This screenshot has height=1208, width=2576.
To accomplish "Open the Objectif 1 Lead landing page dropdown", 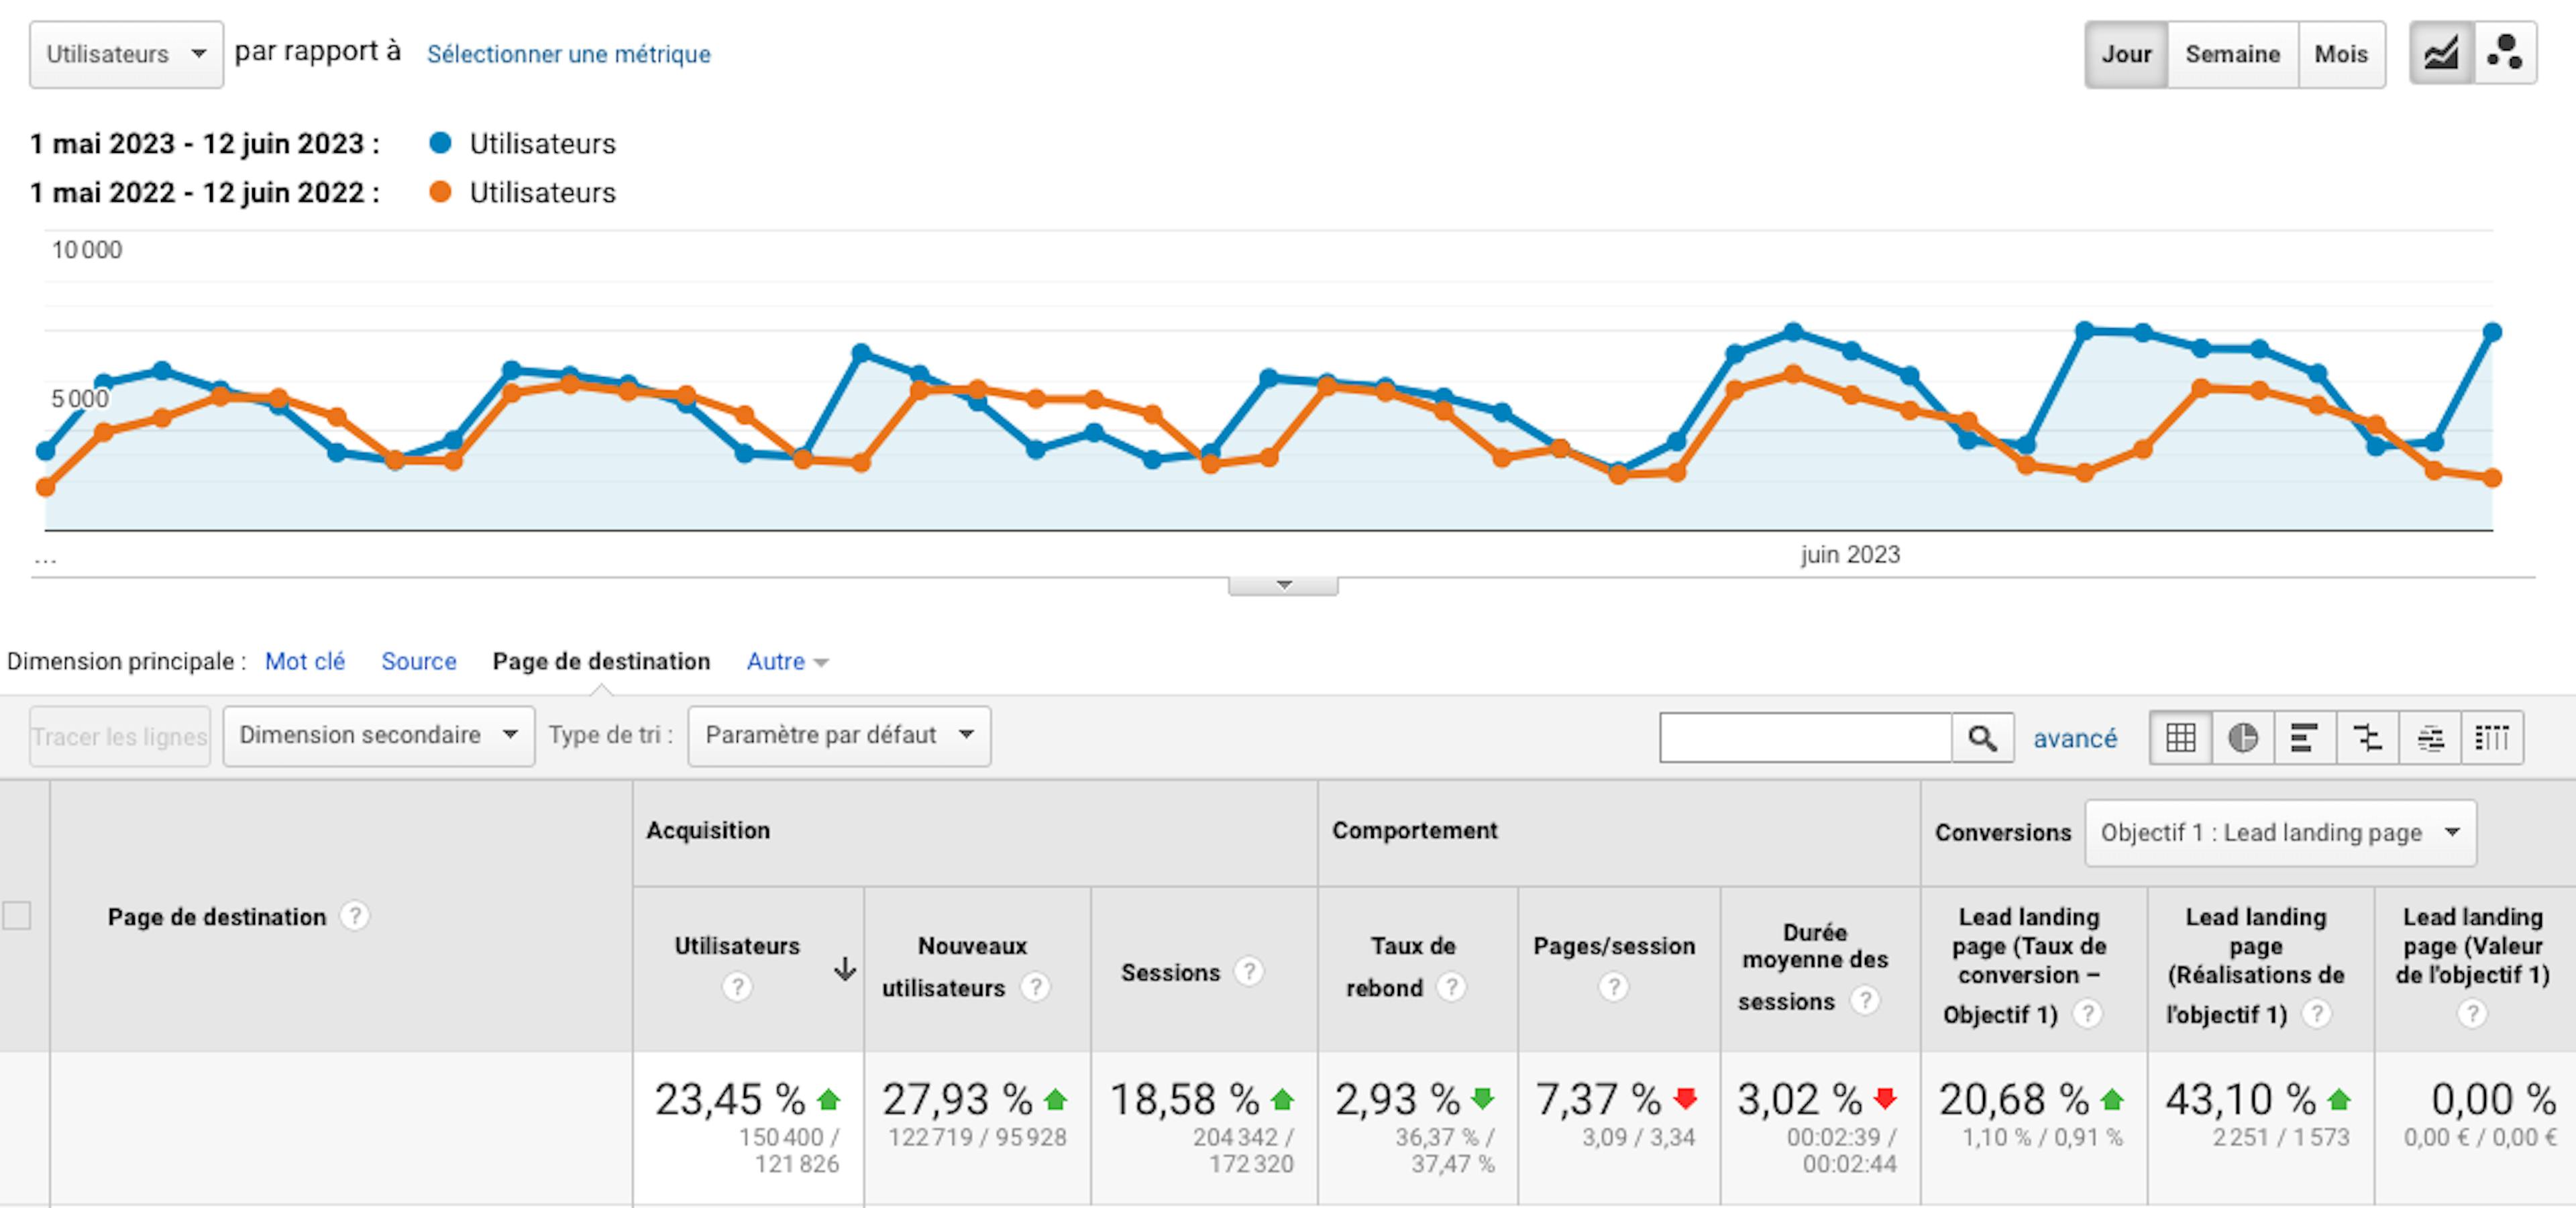I will [2280, 832].
